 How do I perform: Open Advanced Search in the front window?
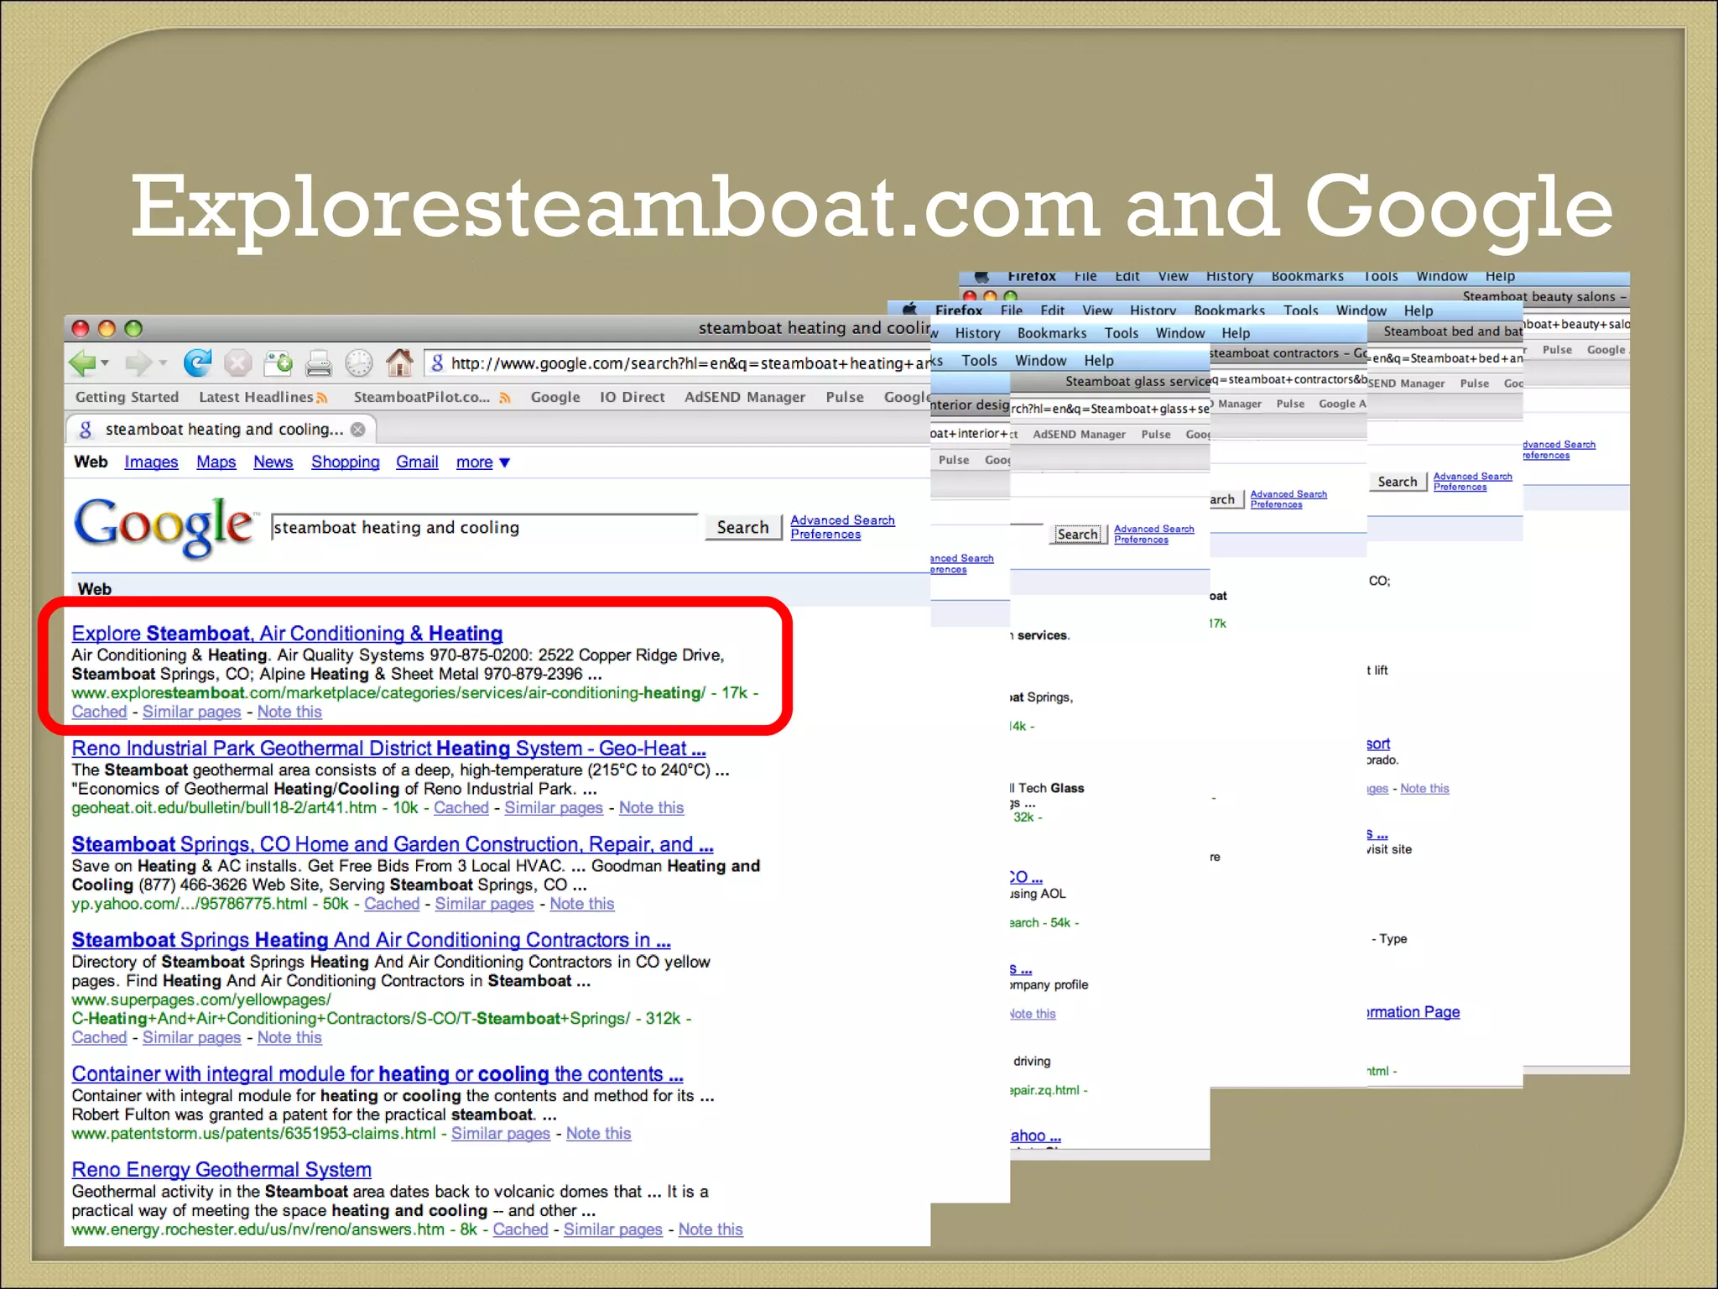tap(842, 520)
